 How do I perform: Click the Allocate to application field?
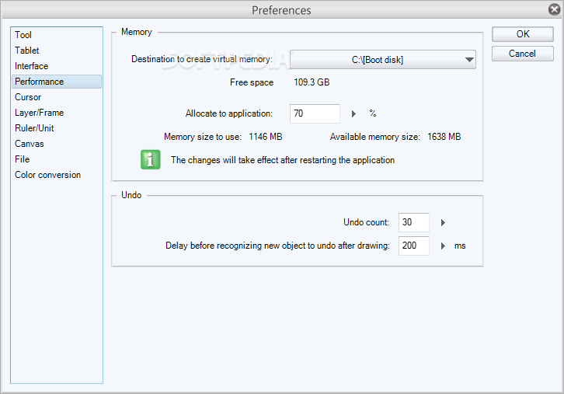click(315, 113)
